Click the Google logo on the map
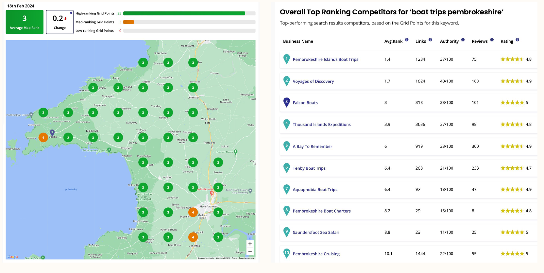Screen dimensions: 544x273 [13, 257]
